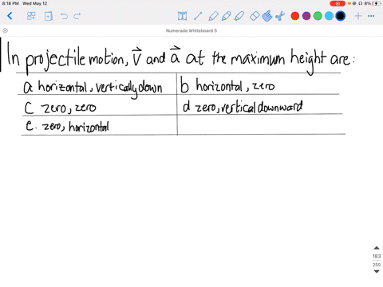Select the highlighter tool
The width and height of the screenshot is (383, 287).
239,16
